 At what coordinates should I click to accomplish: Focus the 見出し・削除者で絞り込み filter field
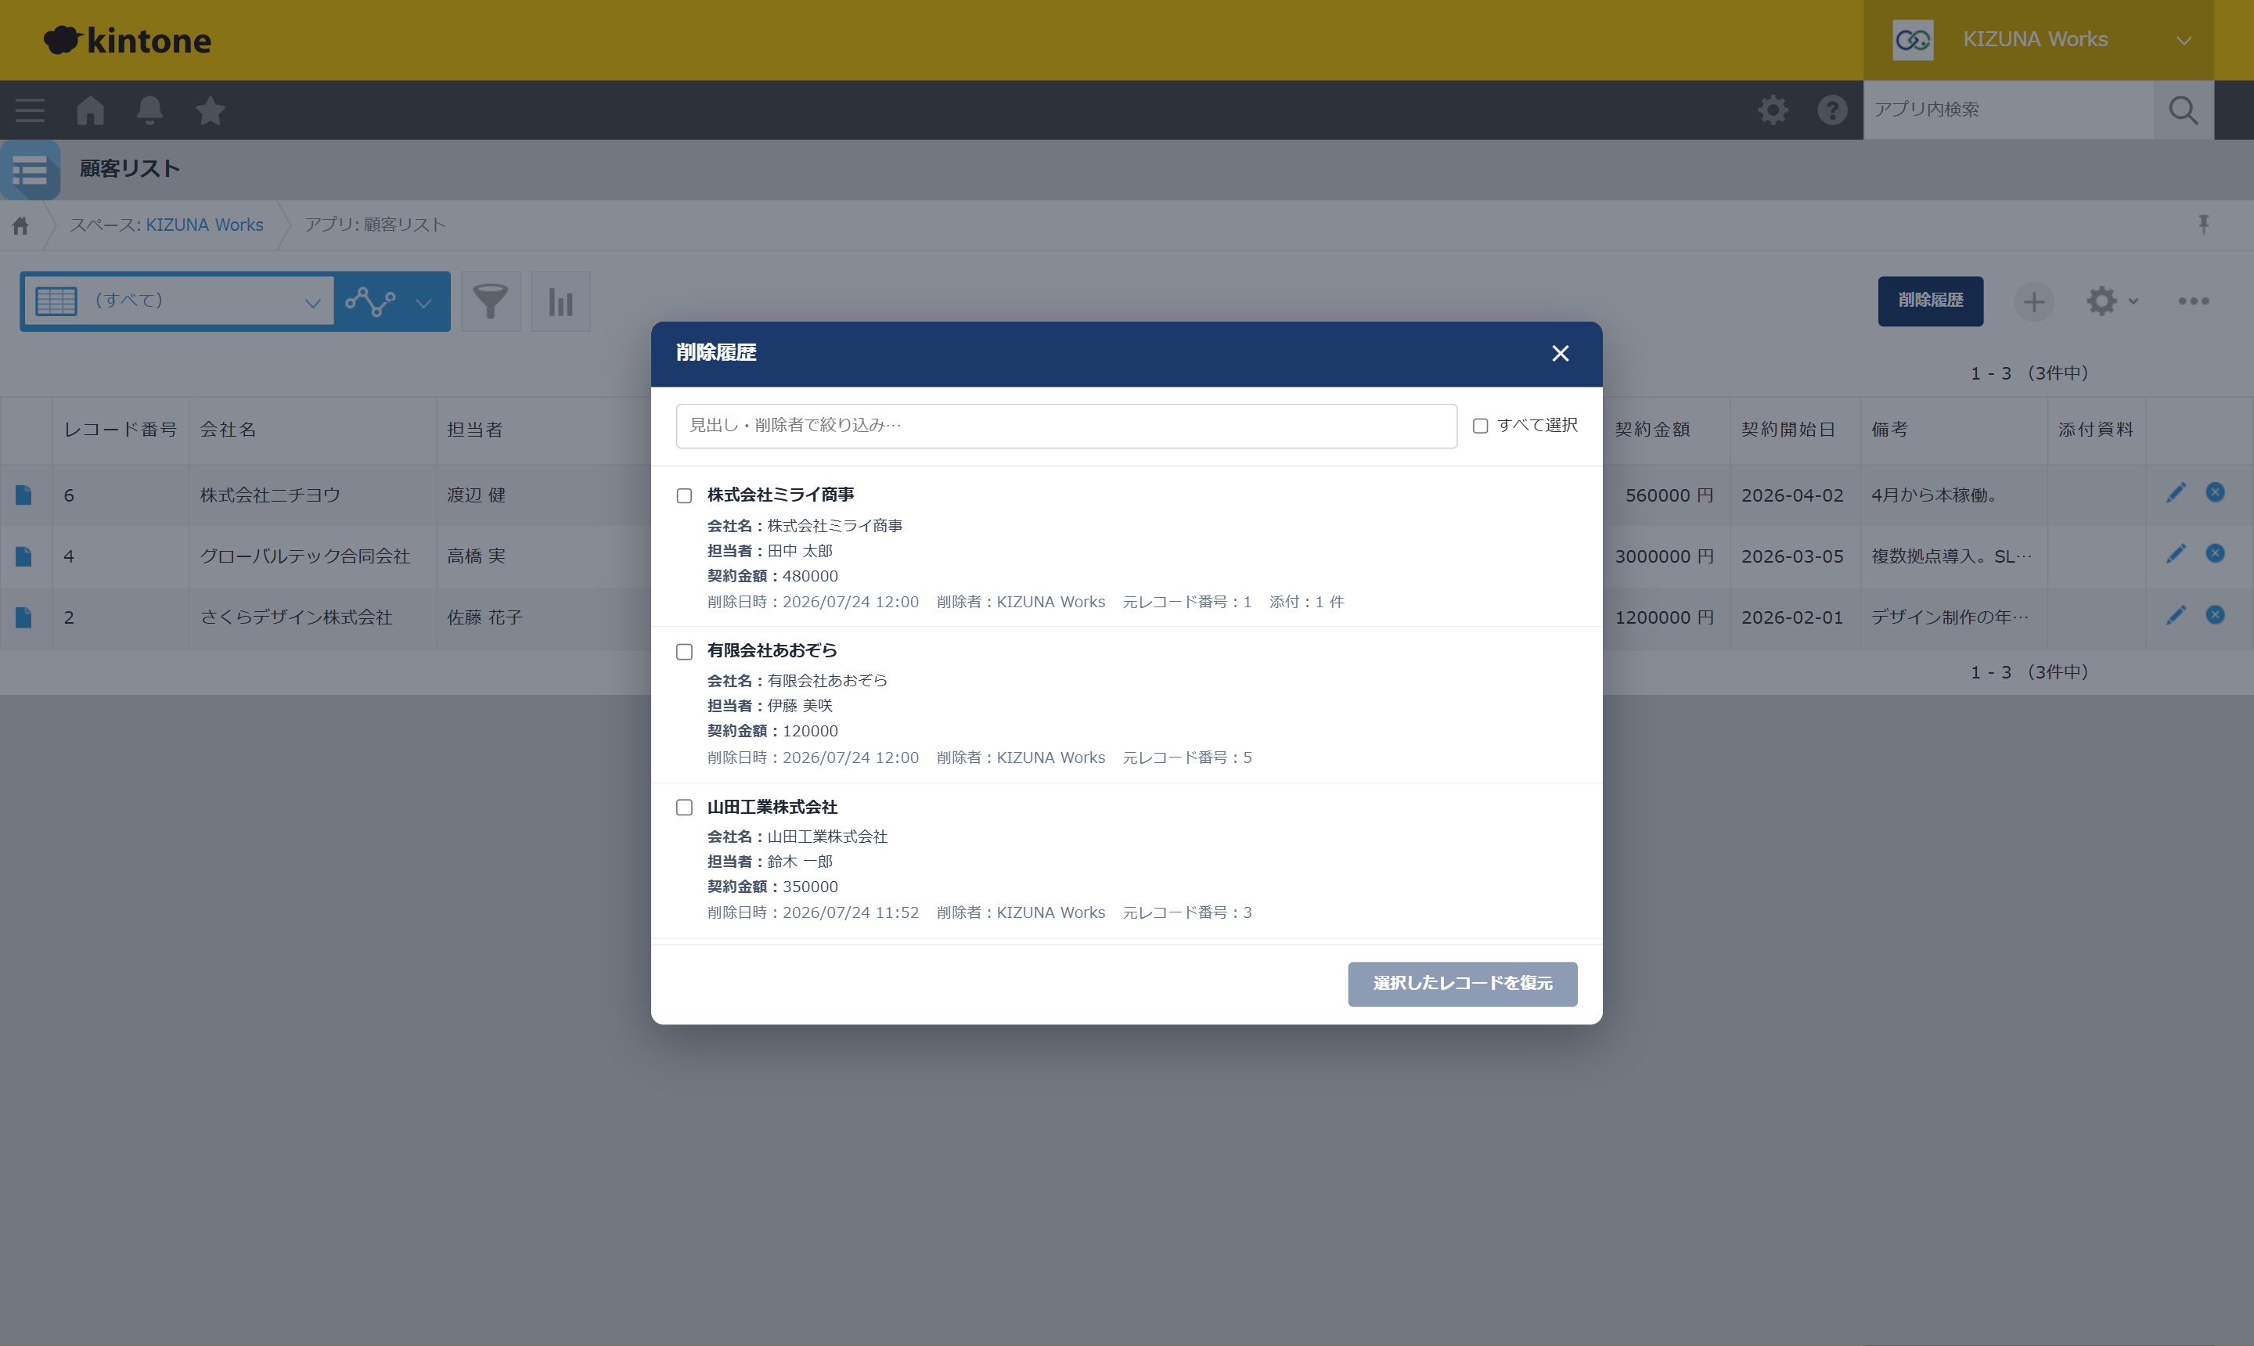click(x=1066, y=426)
